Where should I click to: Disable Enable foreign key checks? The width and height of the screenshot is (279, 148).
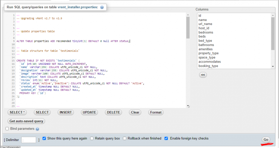(x=166, y=138)
